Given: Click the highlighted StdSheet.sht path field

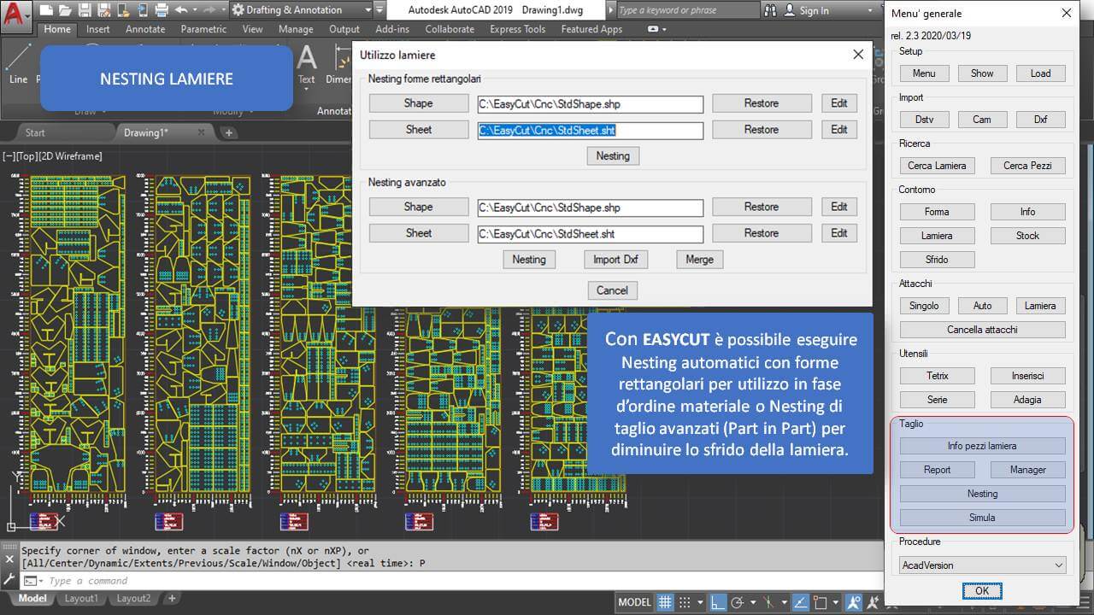Looking at the screenshot, I should point(591,131).
